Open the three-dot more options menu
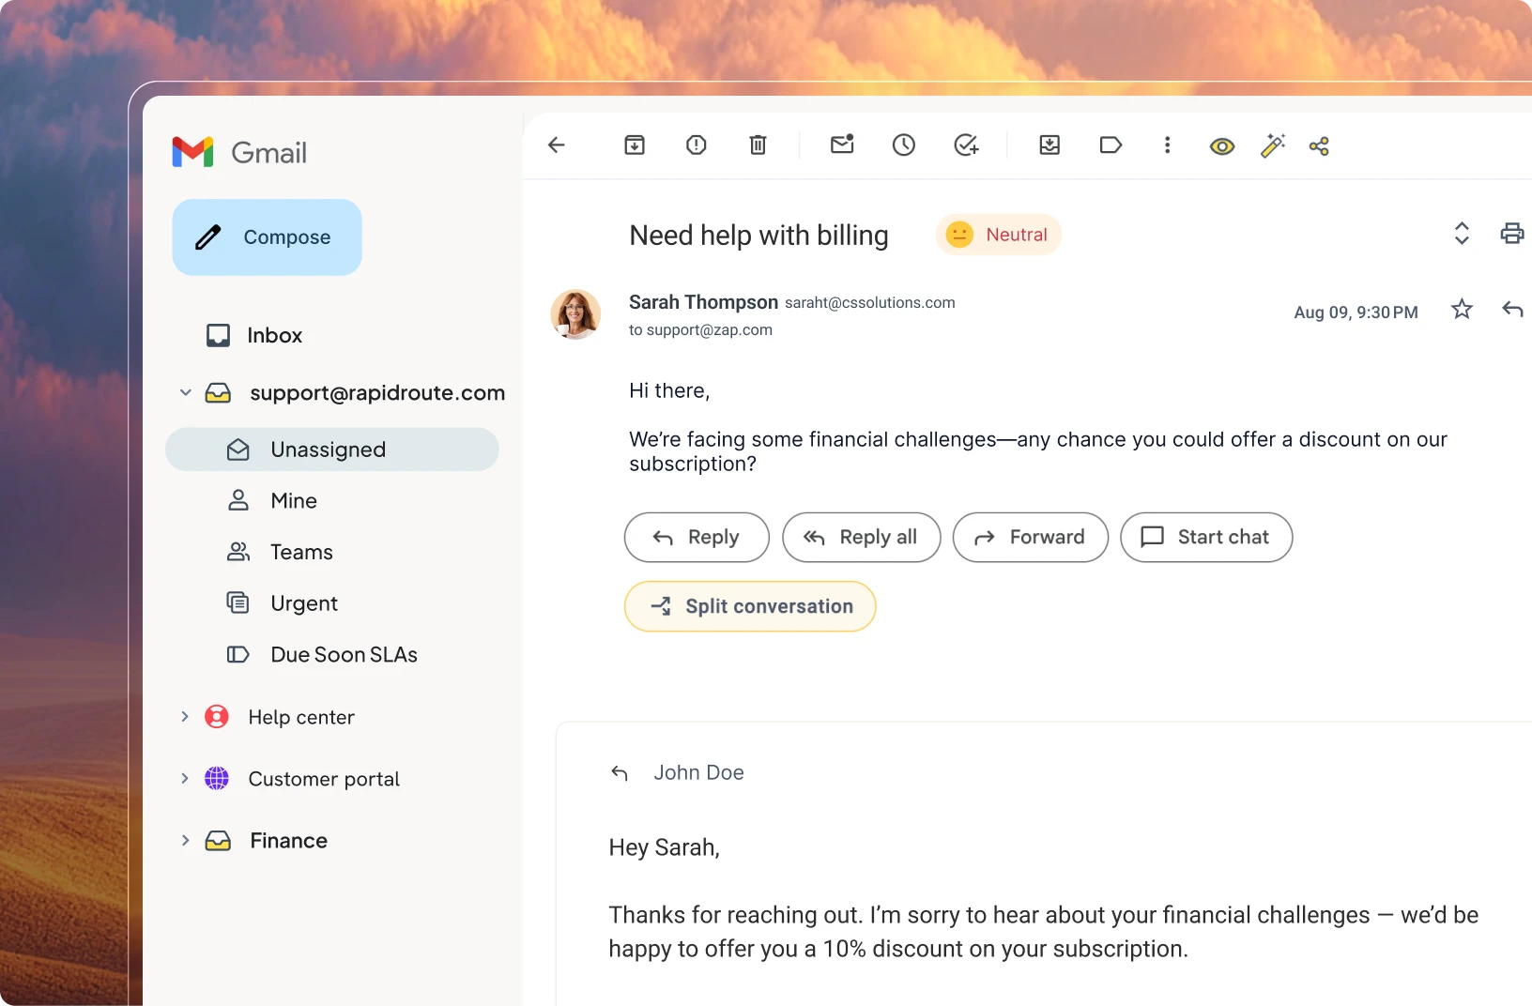1532x1006 pixels. pyautogui.click(x=1167, y=145)
